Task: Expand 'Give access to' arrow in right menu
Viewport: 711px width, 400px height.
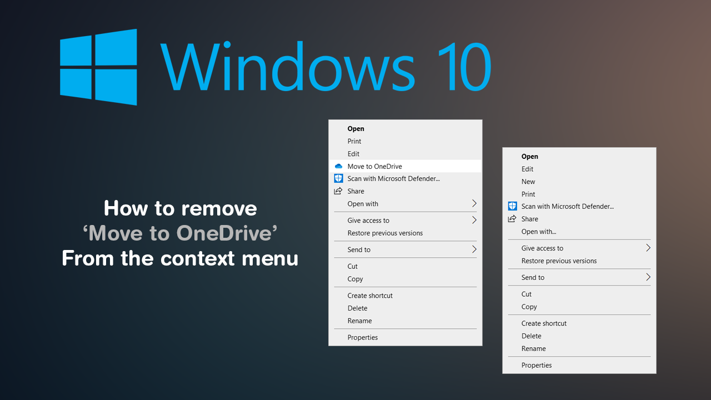Action: [x=648, y=248]
